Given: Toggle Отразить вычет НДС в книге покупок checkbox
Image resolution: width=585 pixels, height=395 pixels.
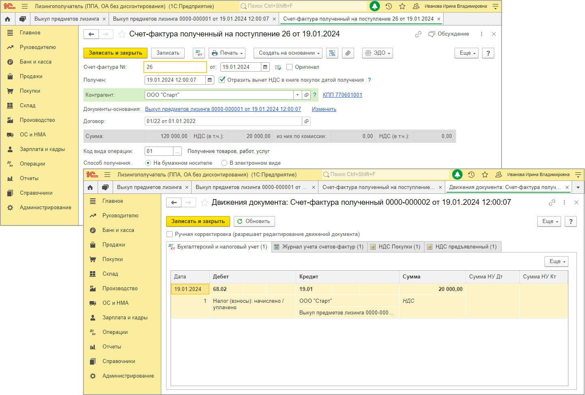Looking at the screenshot, I should point(222,80).
